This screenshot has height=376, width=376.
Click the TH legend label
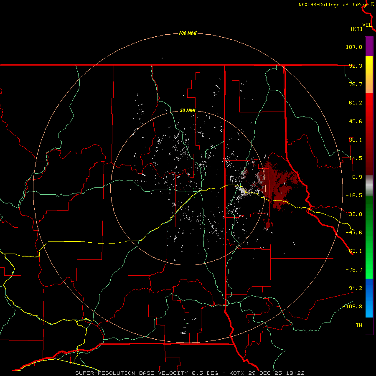coord(359,325)
